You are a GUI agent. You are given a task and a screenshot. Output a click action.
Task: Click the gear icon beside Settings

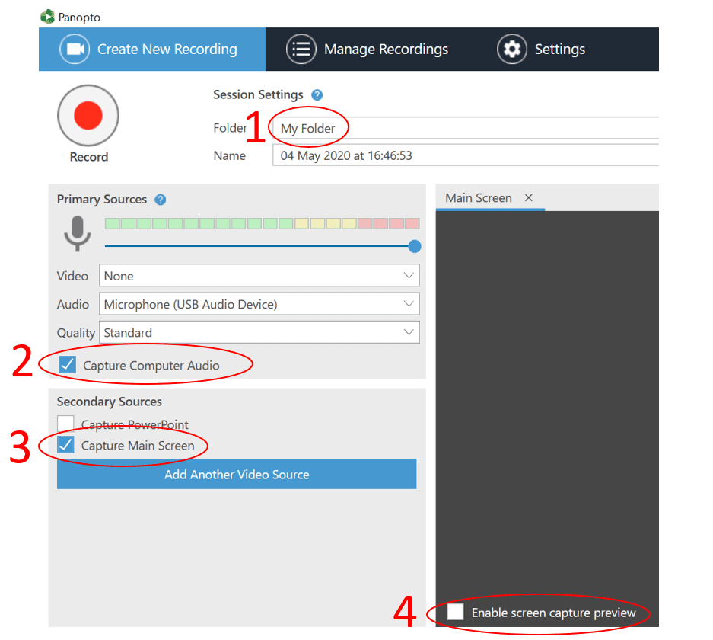click(x=512, y=49)
